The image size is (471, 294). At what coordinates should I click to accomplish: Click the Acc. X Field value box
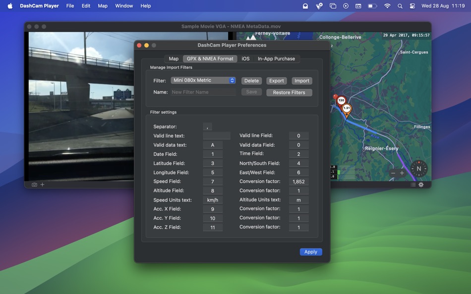[x=213, y=209]
